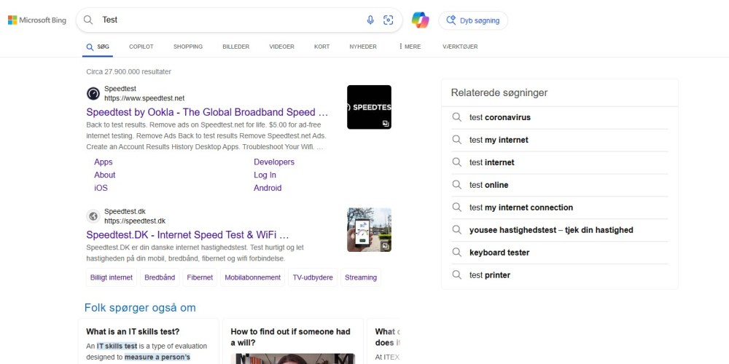The height and width of the screenshot is (364, 729).
Task: Open Speedtest by Ookla result link
Action: (207, 112)
